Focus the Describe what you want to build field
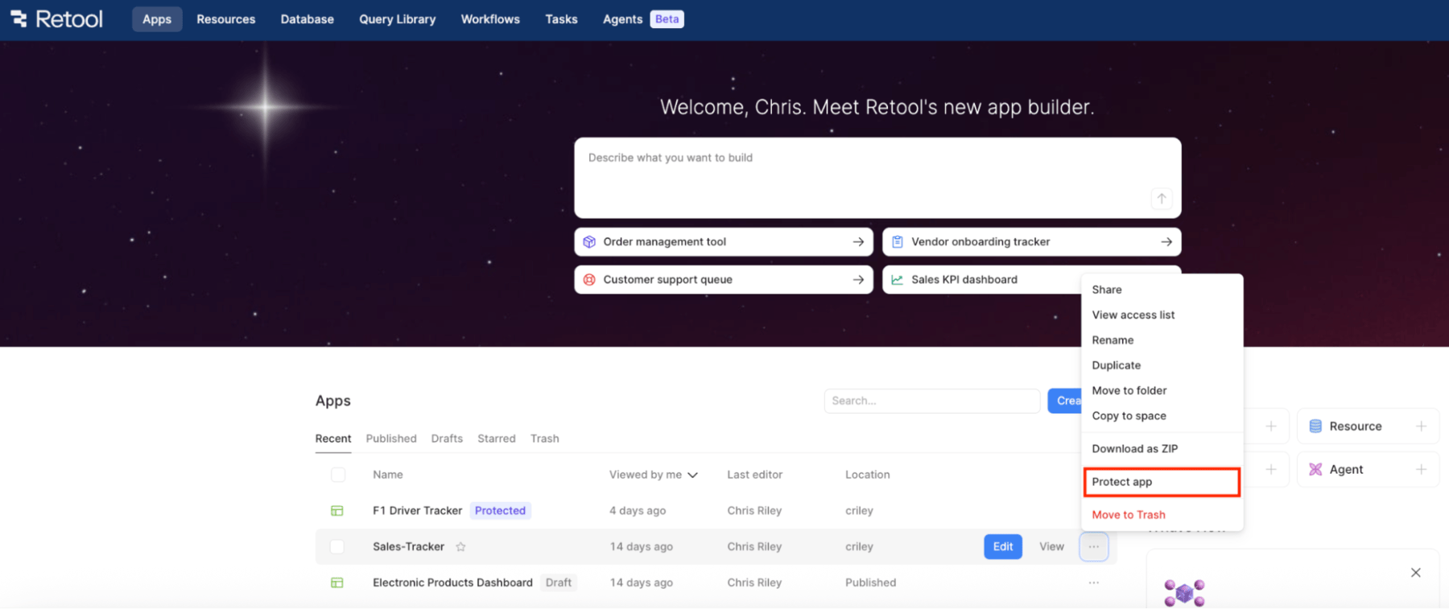 point(877,178)
